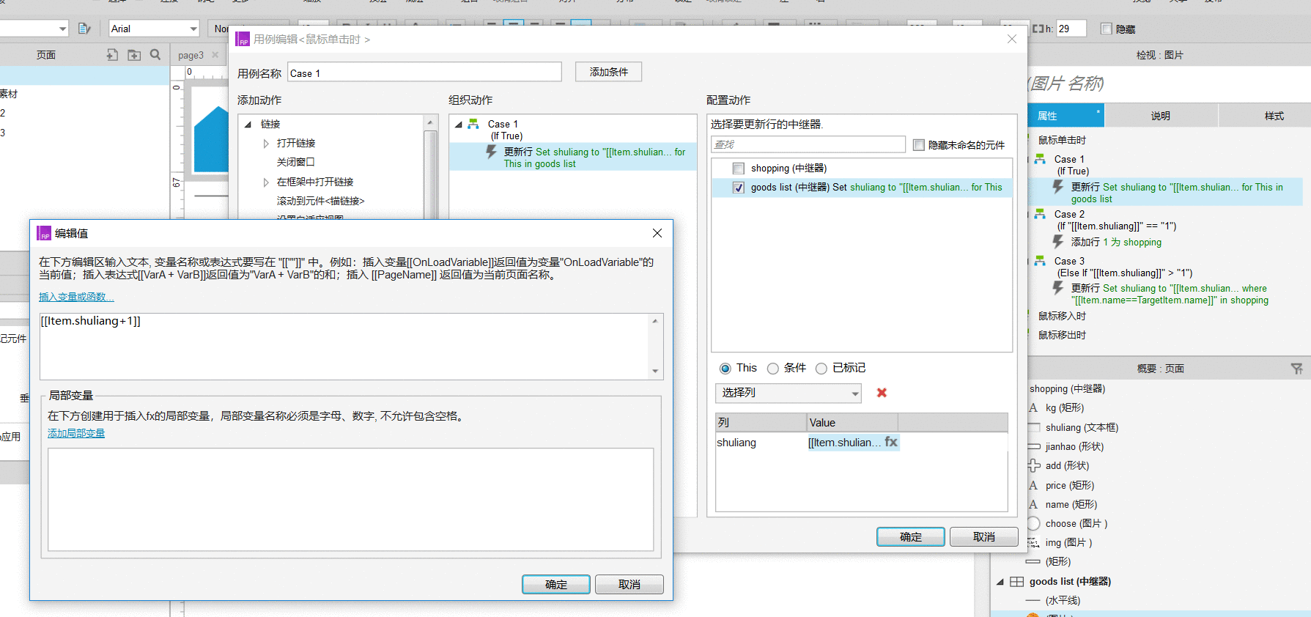
Task: Click the 添加条件 button
Action: 608,72
